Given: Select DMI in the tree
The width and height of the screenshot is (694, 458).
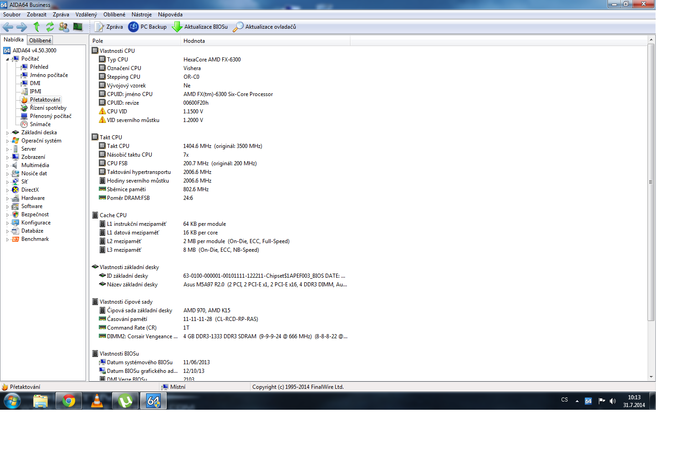Looking at the screenshot, I should [x=35, y=83].
